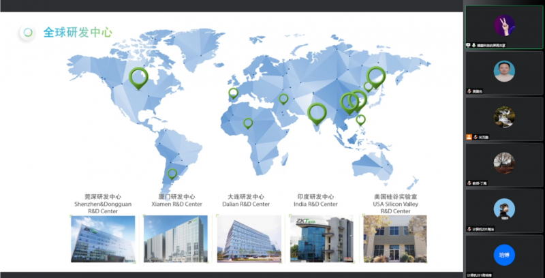Click the large map pin over Northeast Asia
The height and width of the screenshot is (278, 545).
(376, 75)
